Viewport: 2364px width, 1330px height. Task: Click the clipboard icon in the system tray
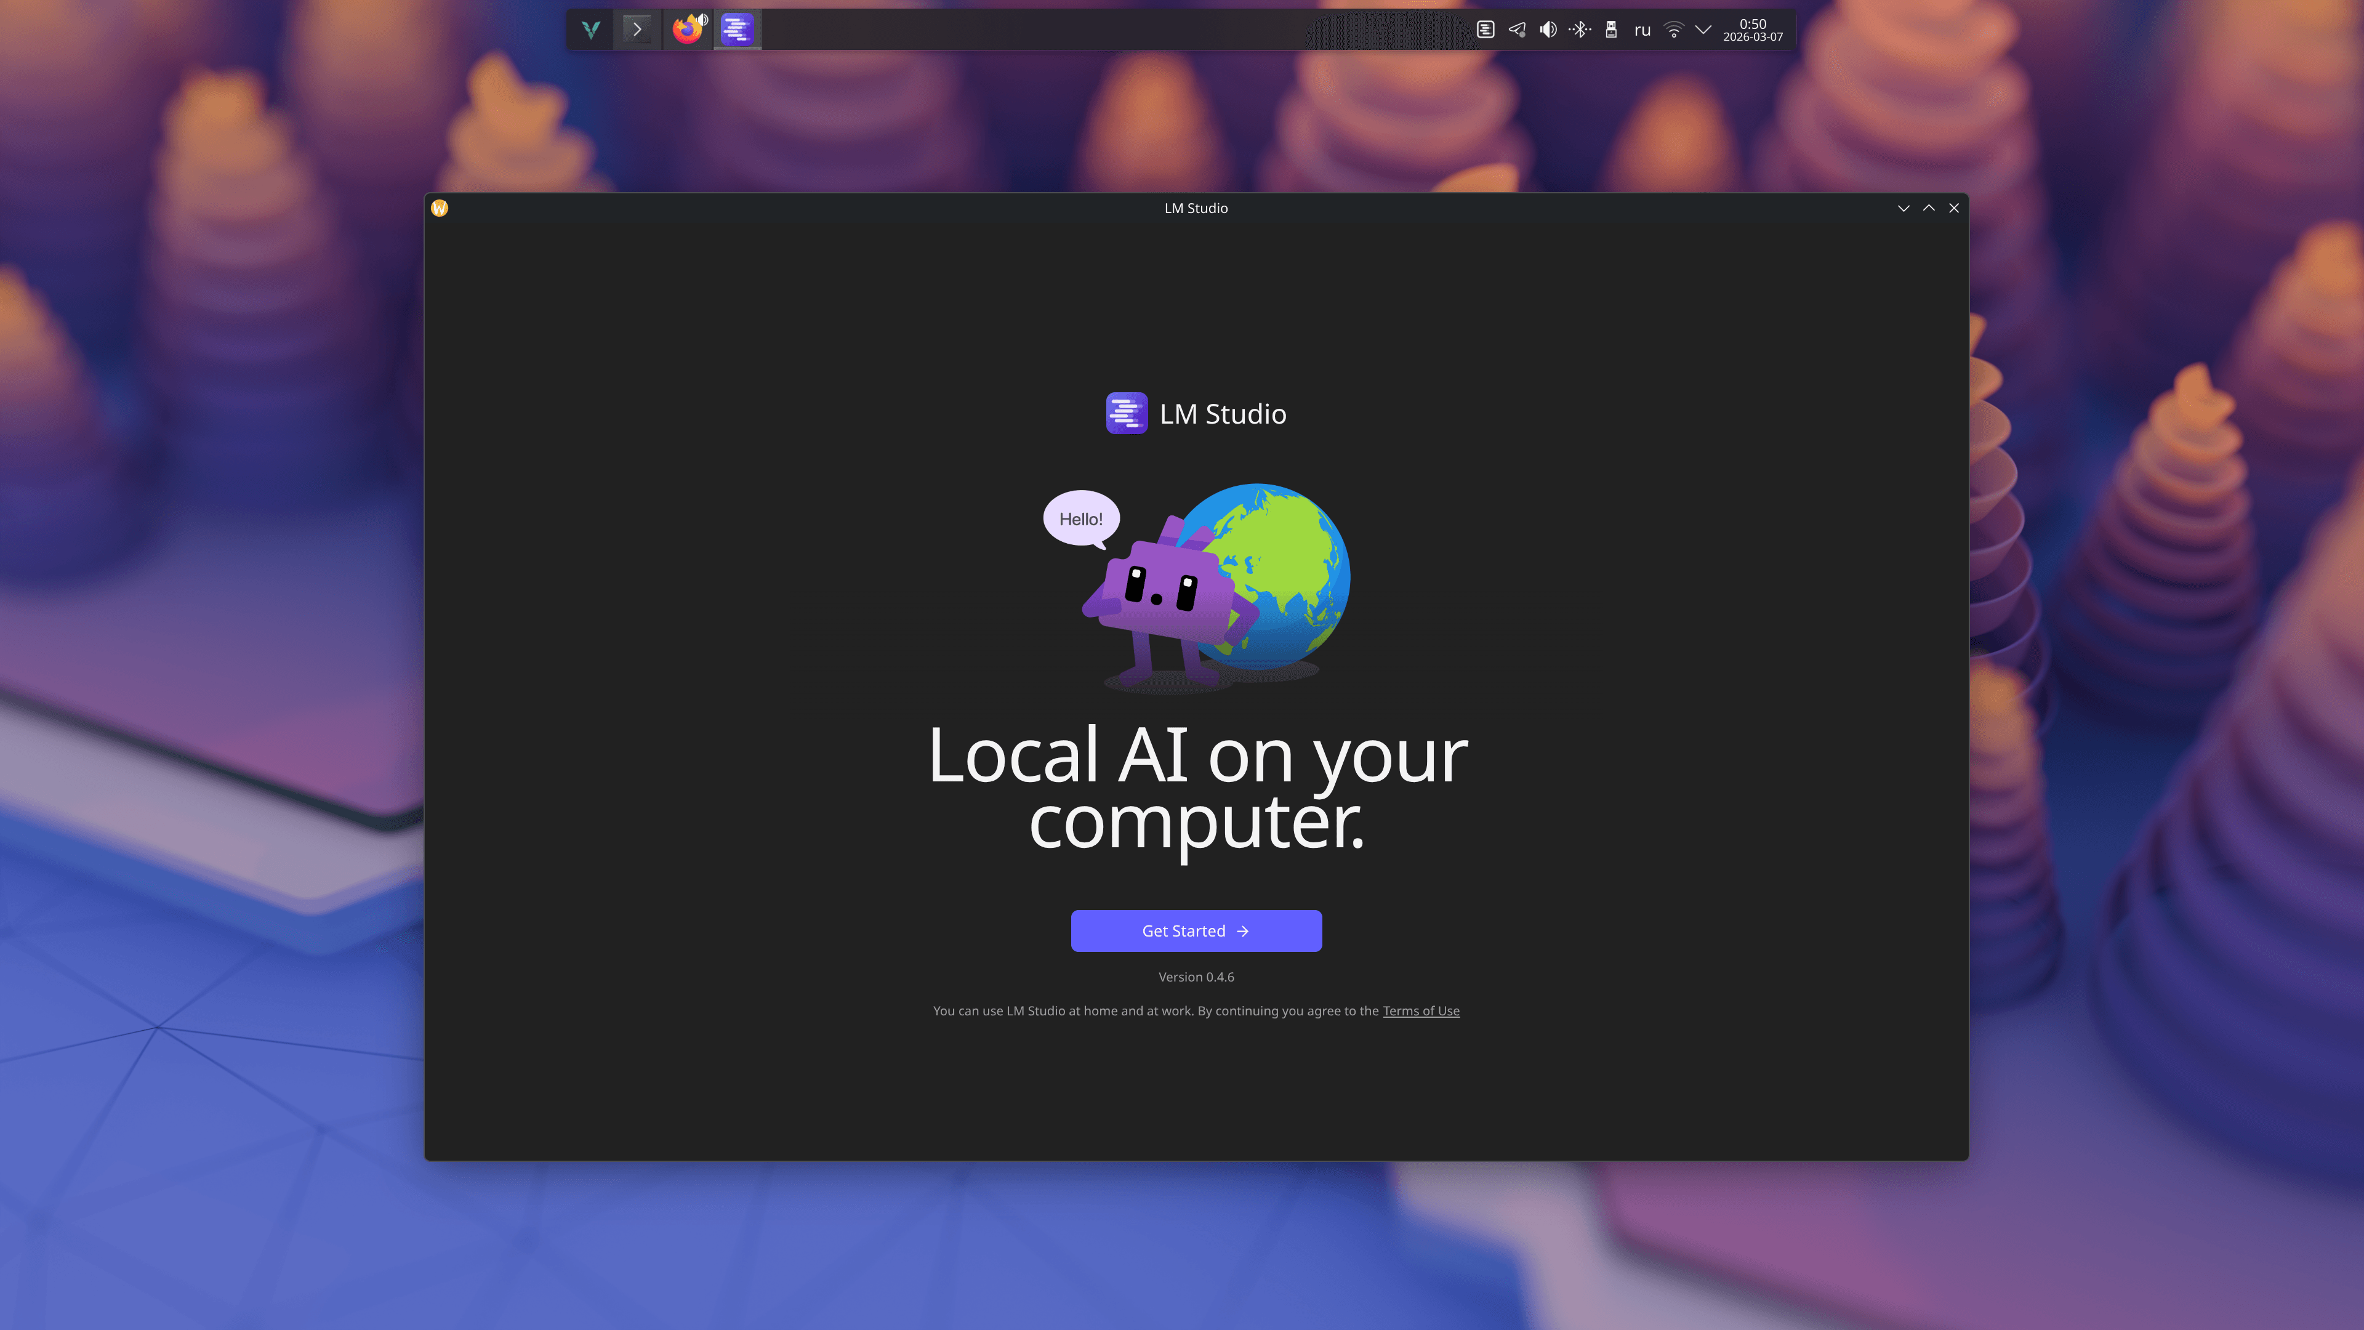click(1486, 30)
